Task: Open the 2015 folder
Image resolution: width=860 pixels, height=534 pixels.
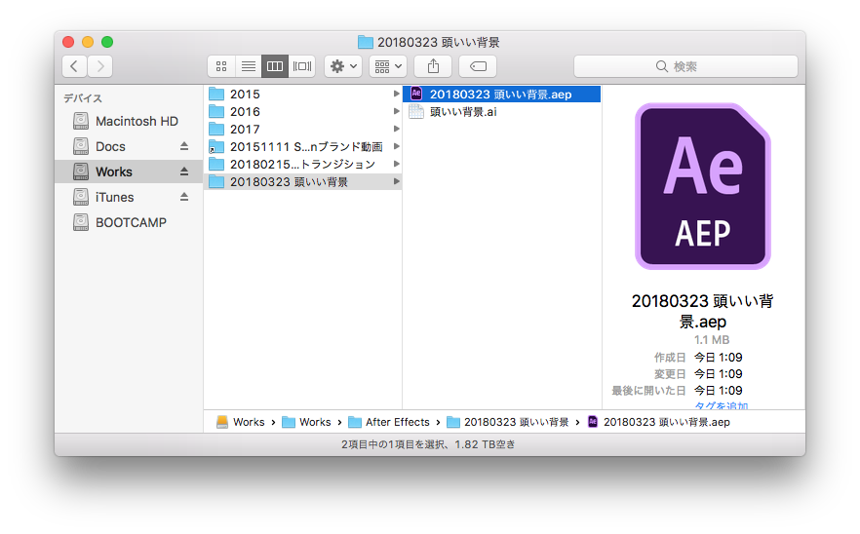Action: (x=302, y=95)
